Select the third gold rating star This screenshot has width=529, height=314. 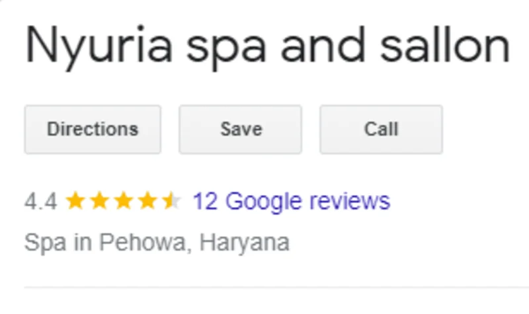point(124,200)
